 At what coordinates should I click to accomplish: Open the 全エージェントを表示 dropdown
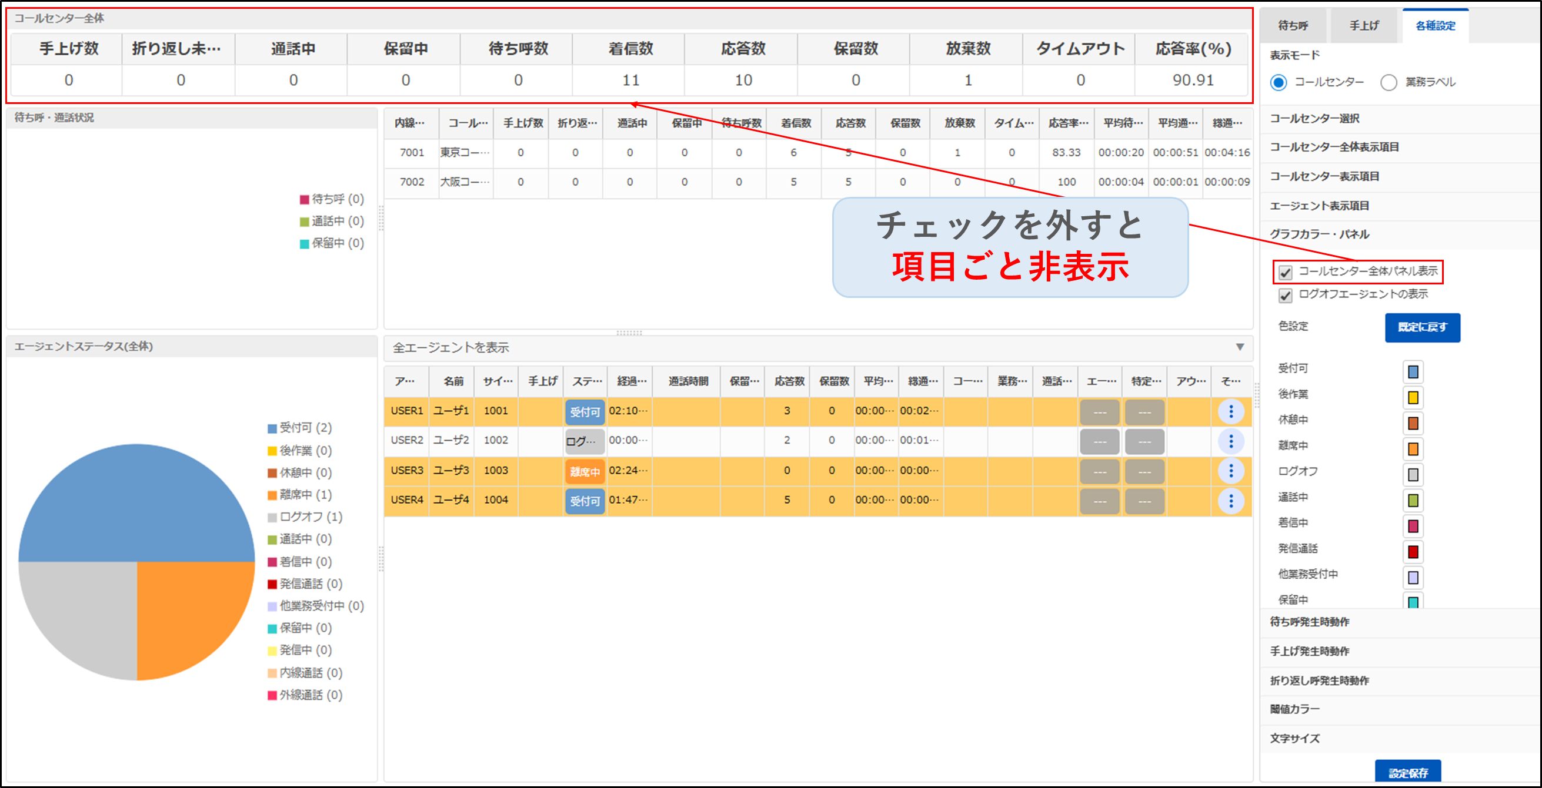point(1240,347)
